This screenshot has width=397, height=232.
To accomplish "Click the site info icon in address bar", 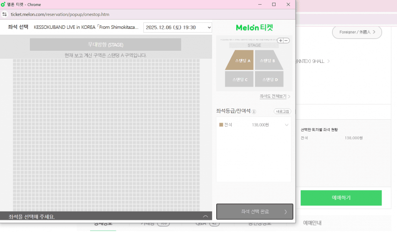I will point(5,14).
